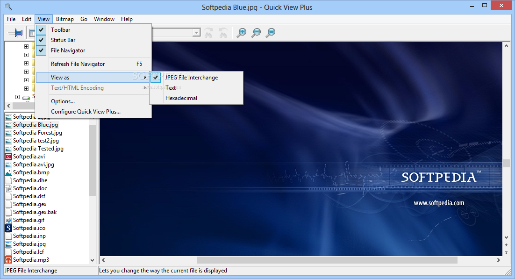The image size is (515, 279).
Task: Select the checked JPEG File Interchange view
Action: (x=196, y=78)
